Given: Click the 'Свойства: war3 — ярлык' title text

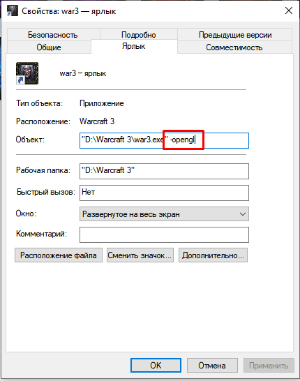Looking at the screenshot, I should 69,11.
